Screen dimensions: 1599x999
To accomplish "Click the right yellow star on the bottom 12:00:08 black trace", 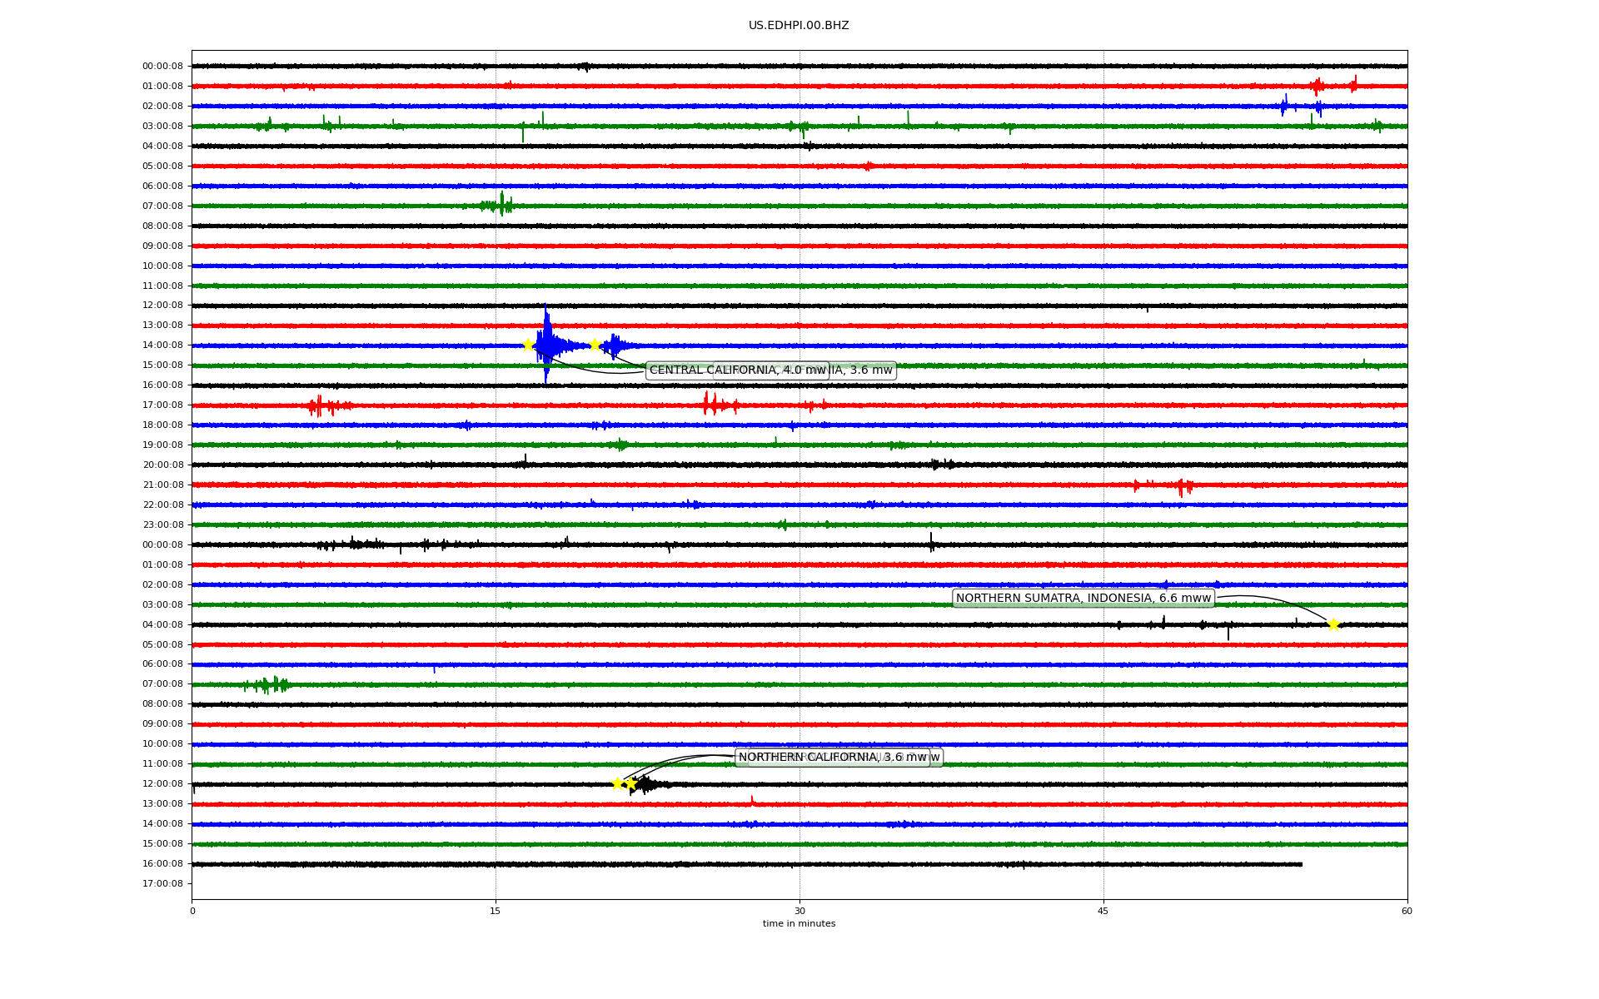I will coord(630,783).
